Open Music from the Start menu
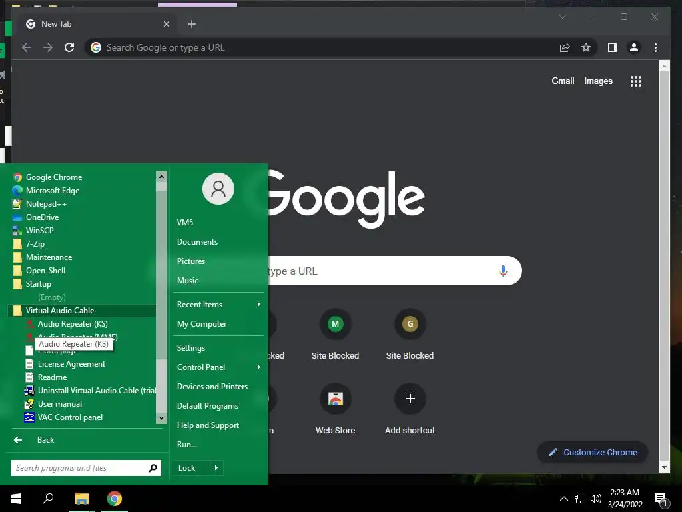The width and height of the screenshot is (682, 512). coord(187,281)
